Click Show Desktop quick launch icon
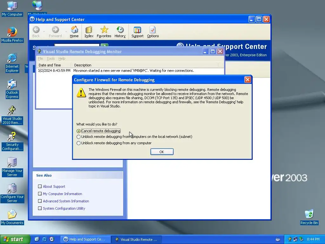This screenshot has height=244, width=325. (x=37, y=239)
